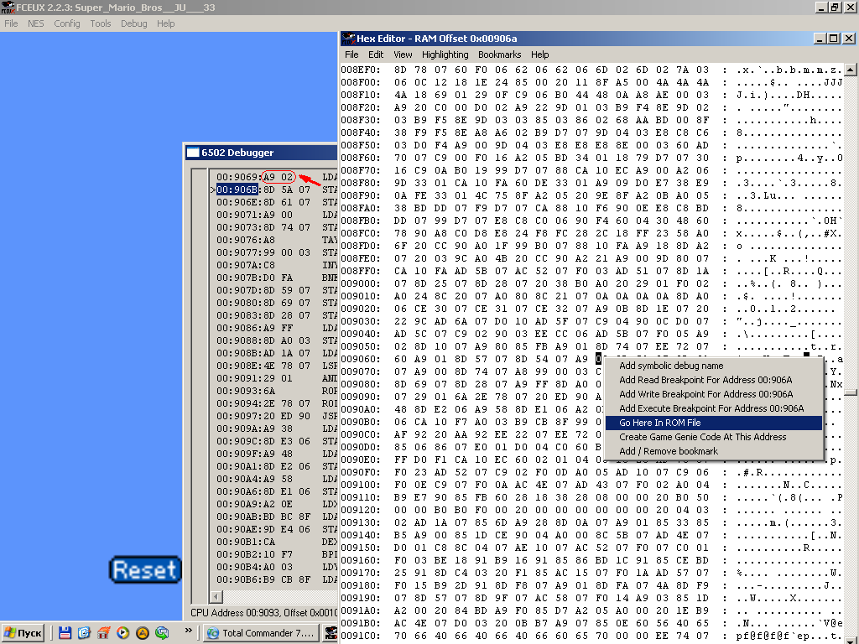Open the Bookmarks menu in Hex Editor
The width and height of the screenshot is (859, 644).
(x=499, y=55)
